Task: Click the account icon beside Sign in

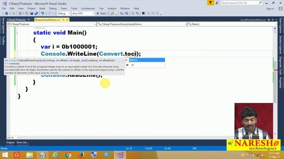Action: coord(280,8)
